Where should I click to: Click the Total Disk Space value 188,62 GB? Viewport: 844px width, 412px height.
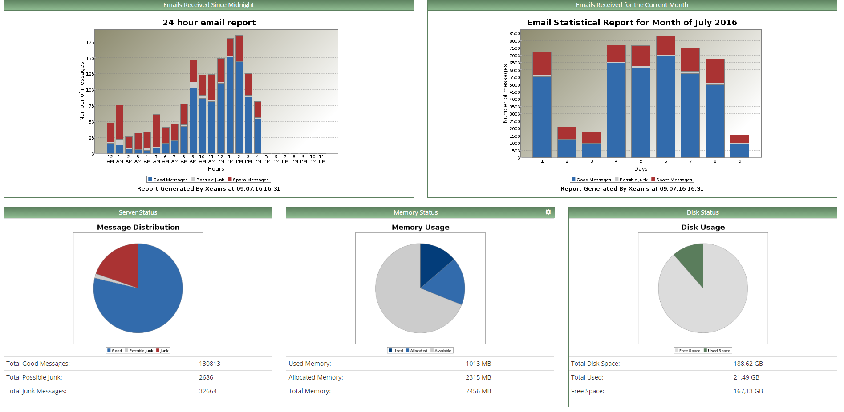748,364
